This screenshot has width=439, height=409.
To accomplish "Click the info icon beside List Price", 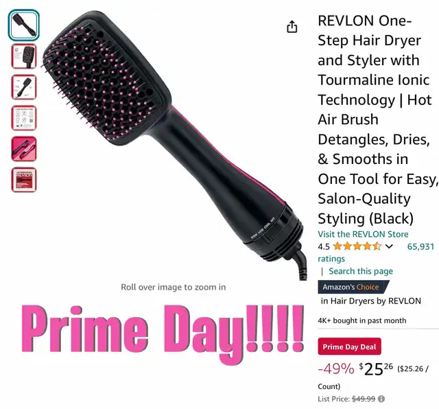I will tap(381, 399).
